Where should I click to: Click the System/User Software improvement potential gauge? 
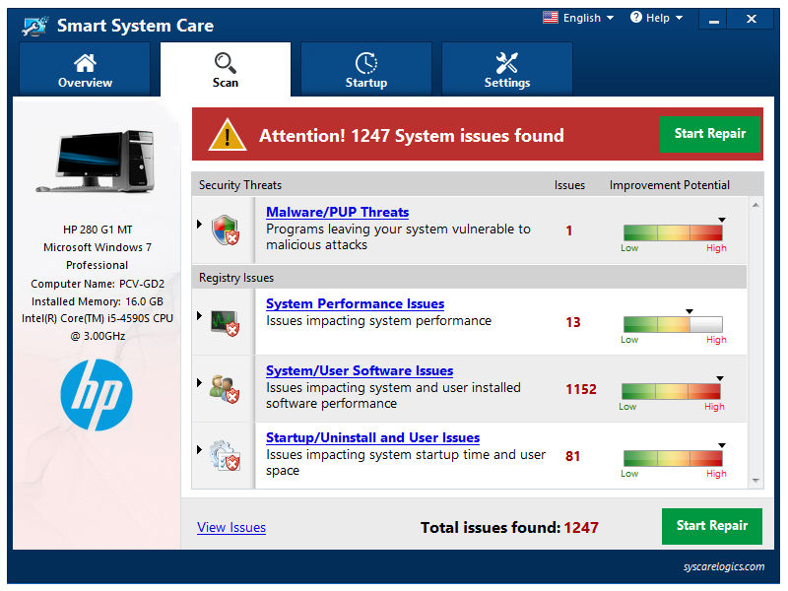point(671,391)
